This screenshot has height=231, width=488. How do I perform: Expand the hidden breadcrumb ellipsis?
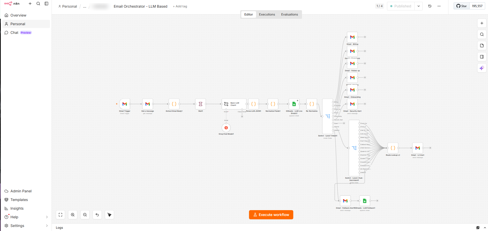click(x=85, y=6)
